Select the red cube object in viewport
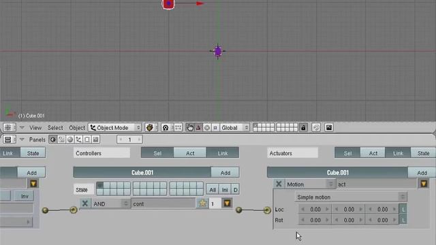 click(168, 4)
